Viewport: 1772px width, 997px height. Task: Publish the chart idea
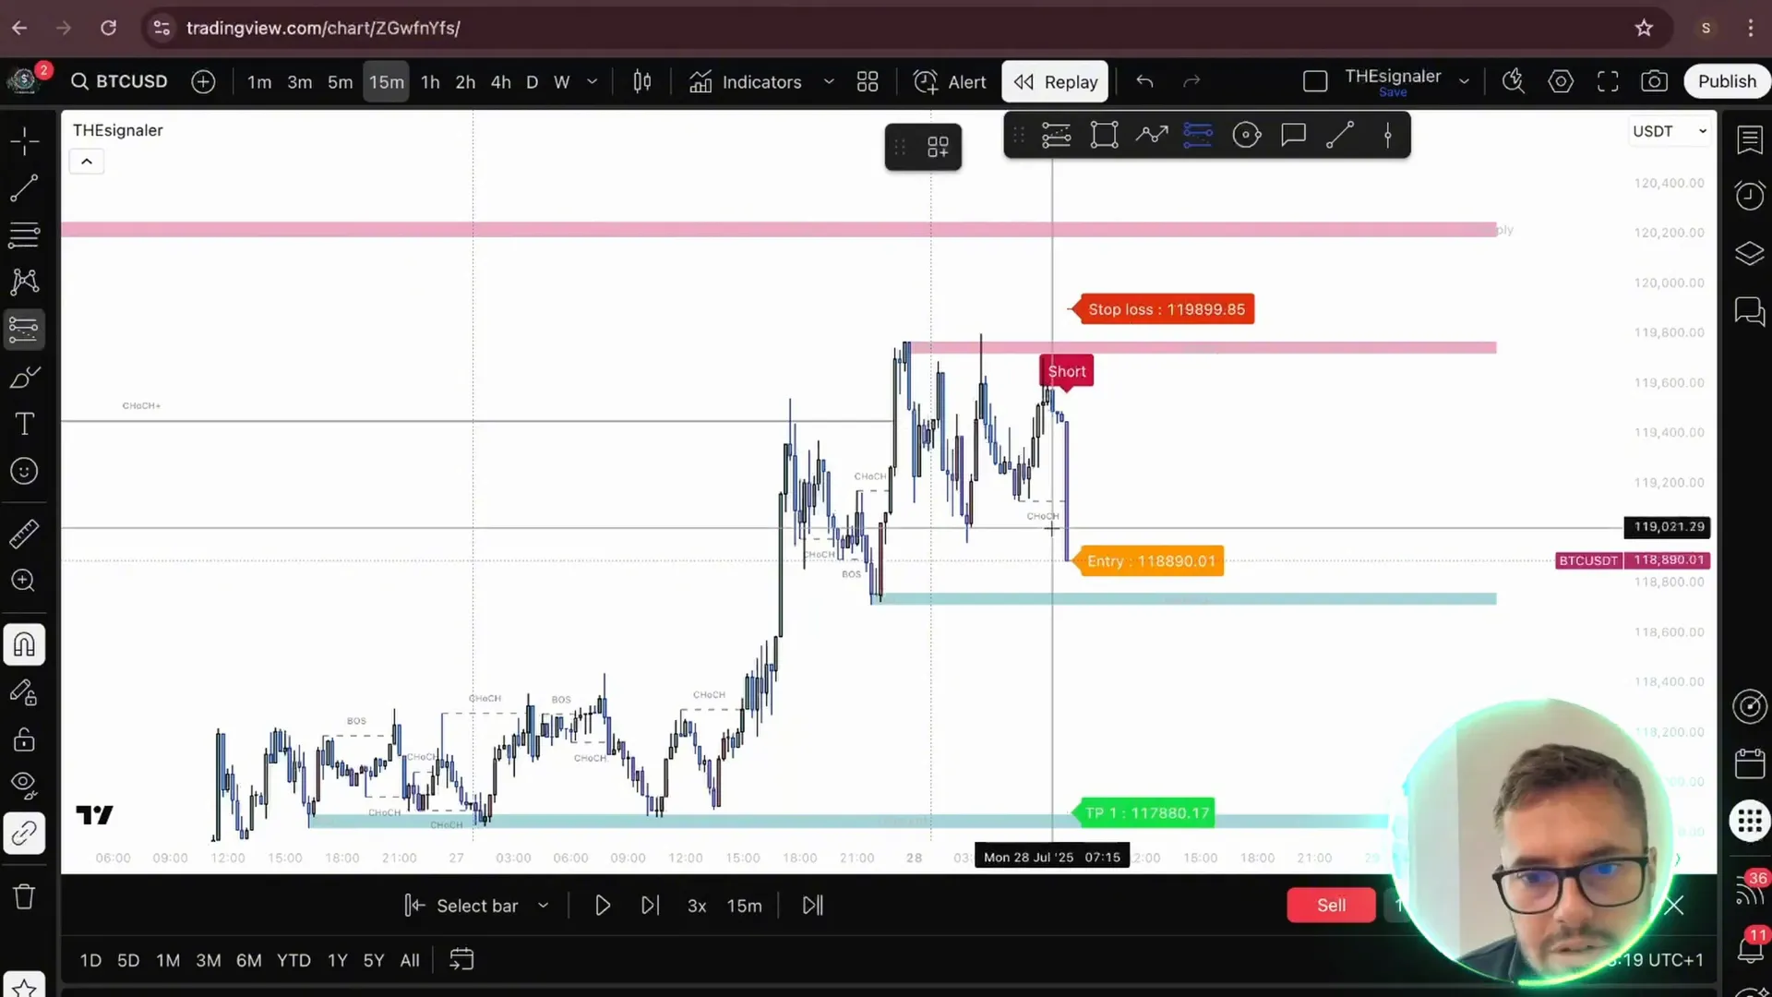1727,81
